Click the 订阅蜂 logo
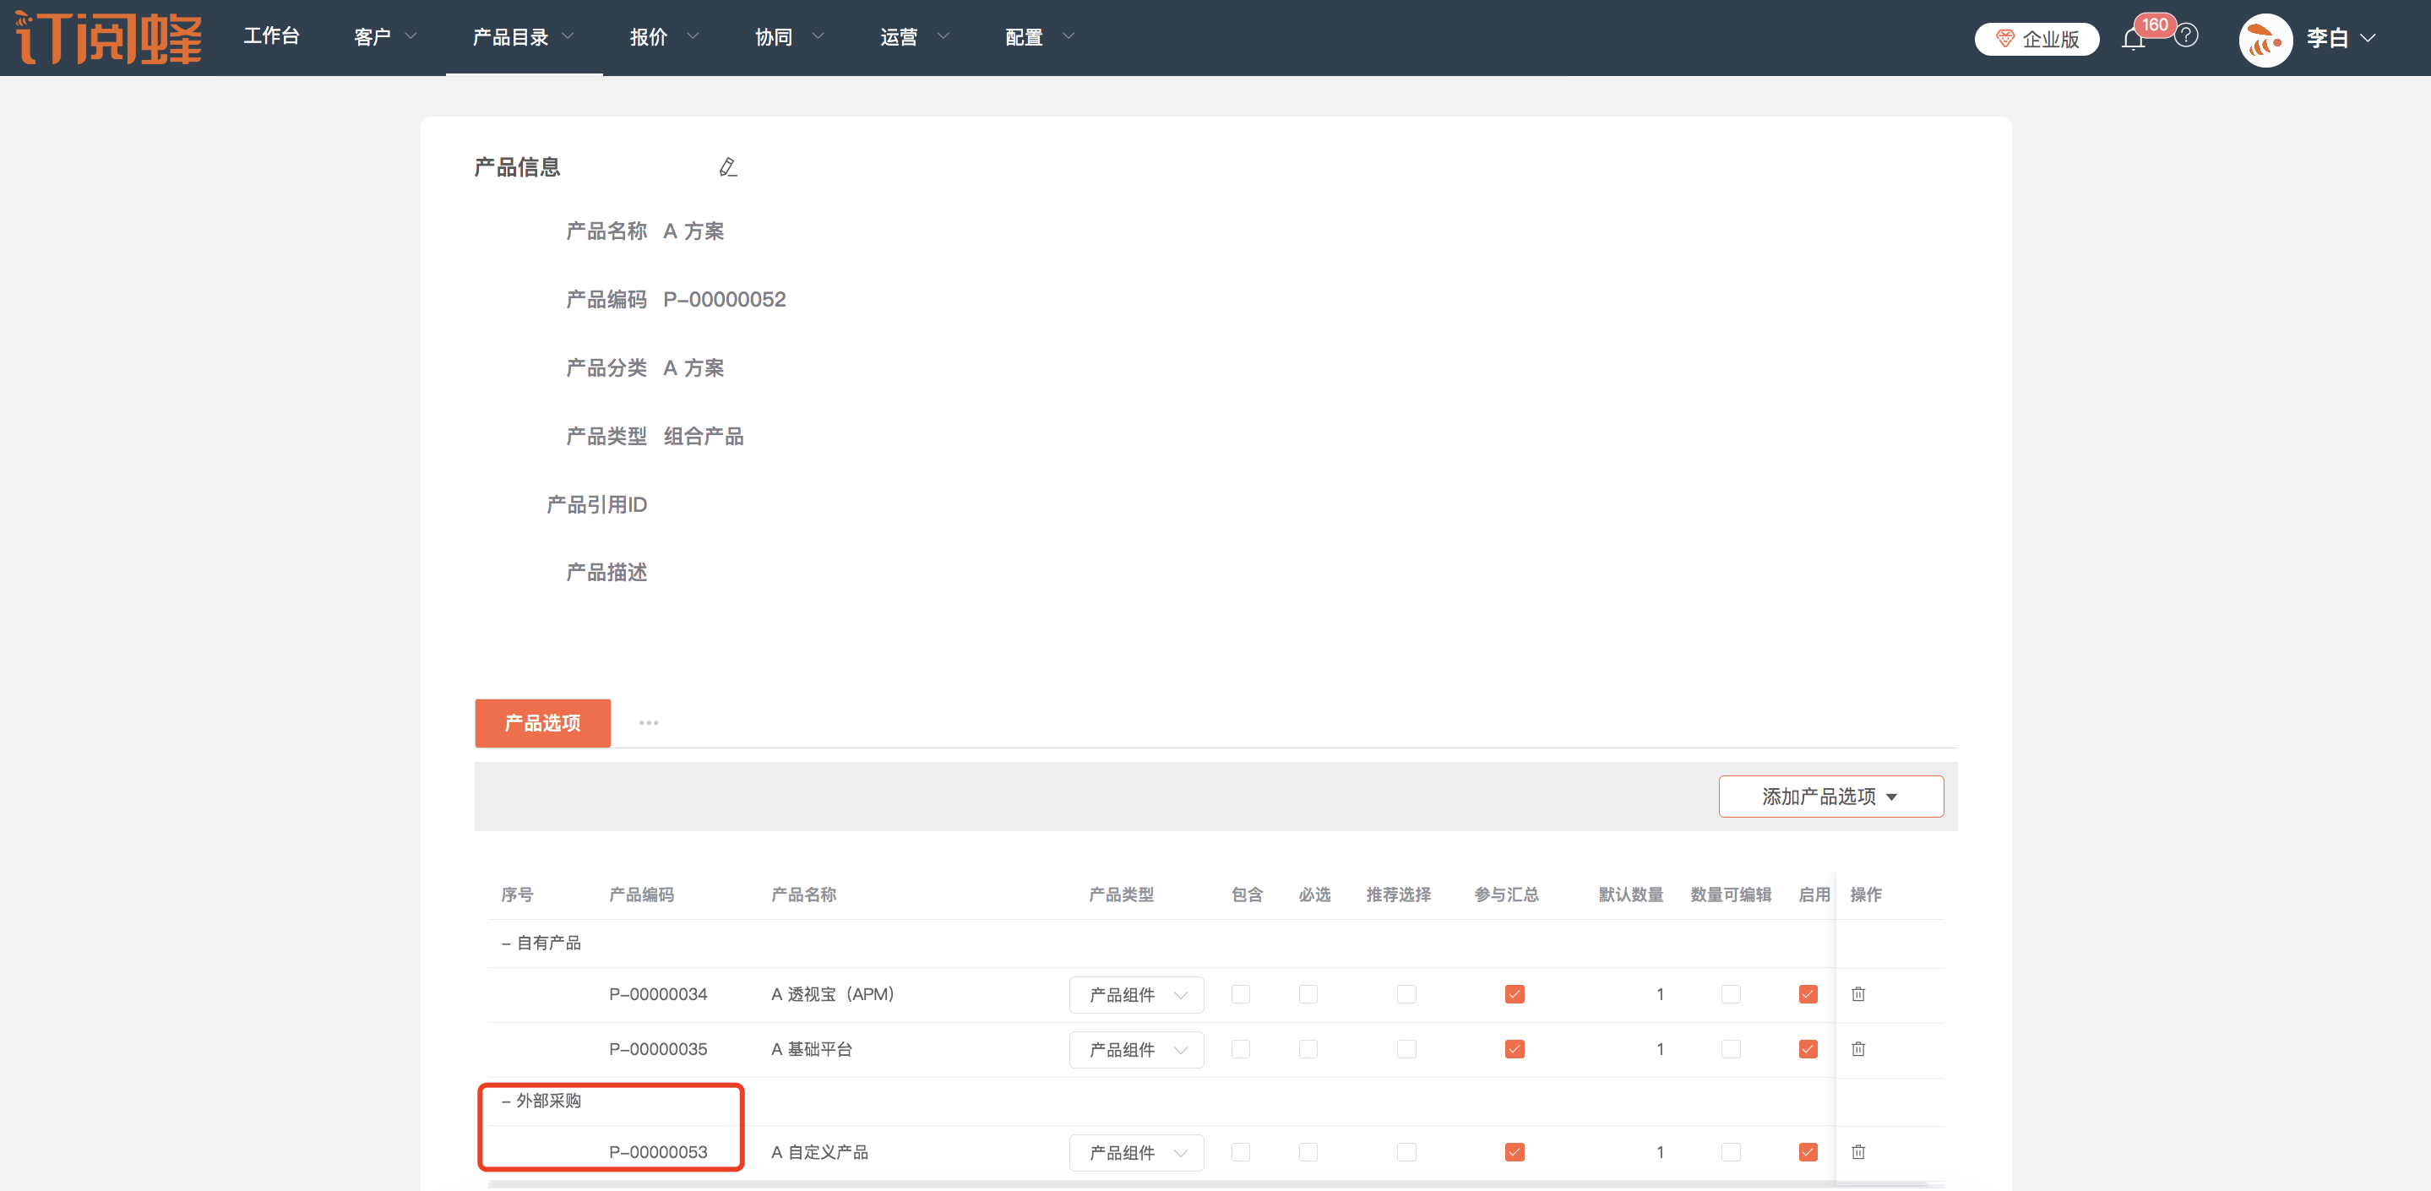The width and height of the screenshot is (2431, 1191). tap(108, 38)
